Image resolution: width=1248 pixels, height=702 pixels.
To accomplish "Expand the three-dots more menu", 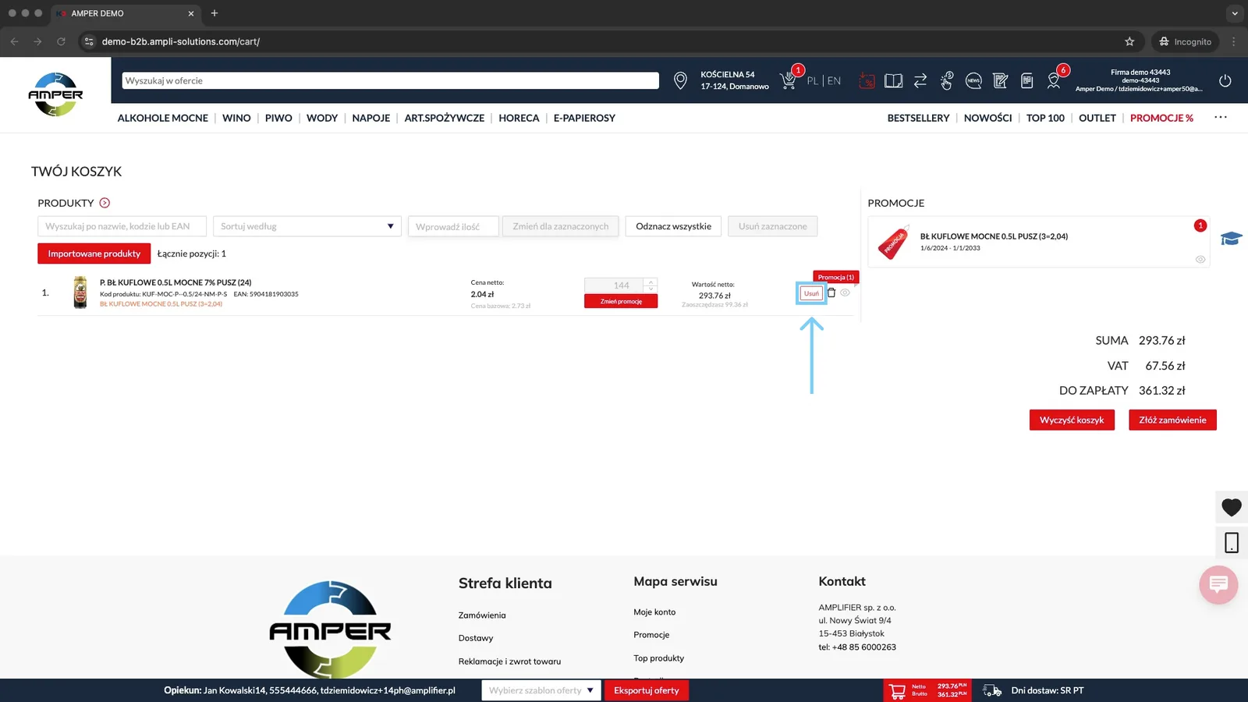I will 1221,117.
